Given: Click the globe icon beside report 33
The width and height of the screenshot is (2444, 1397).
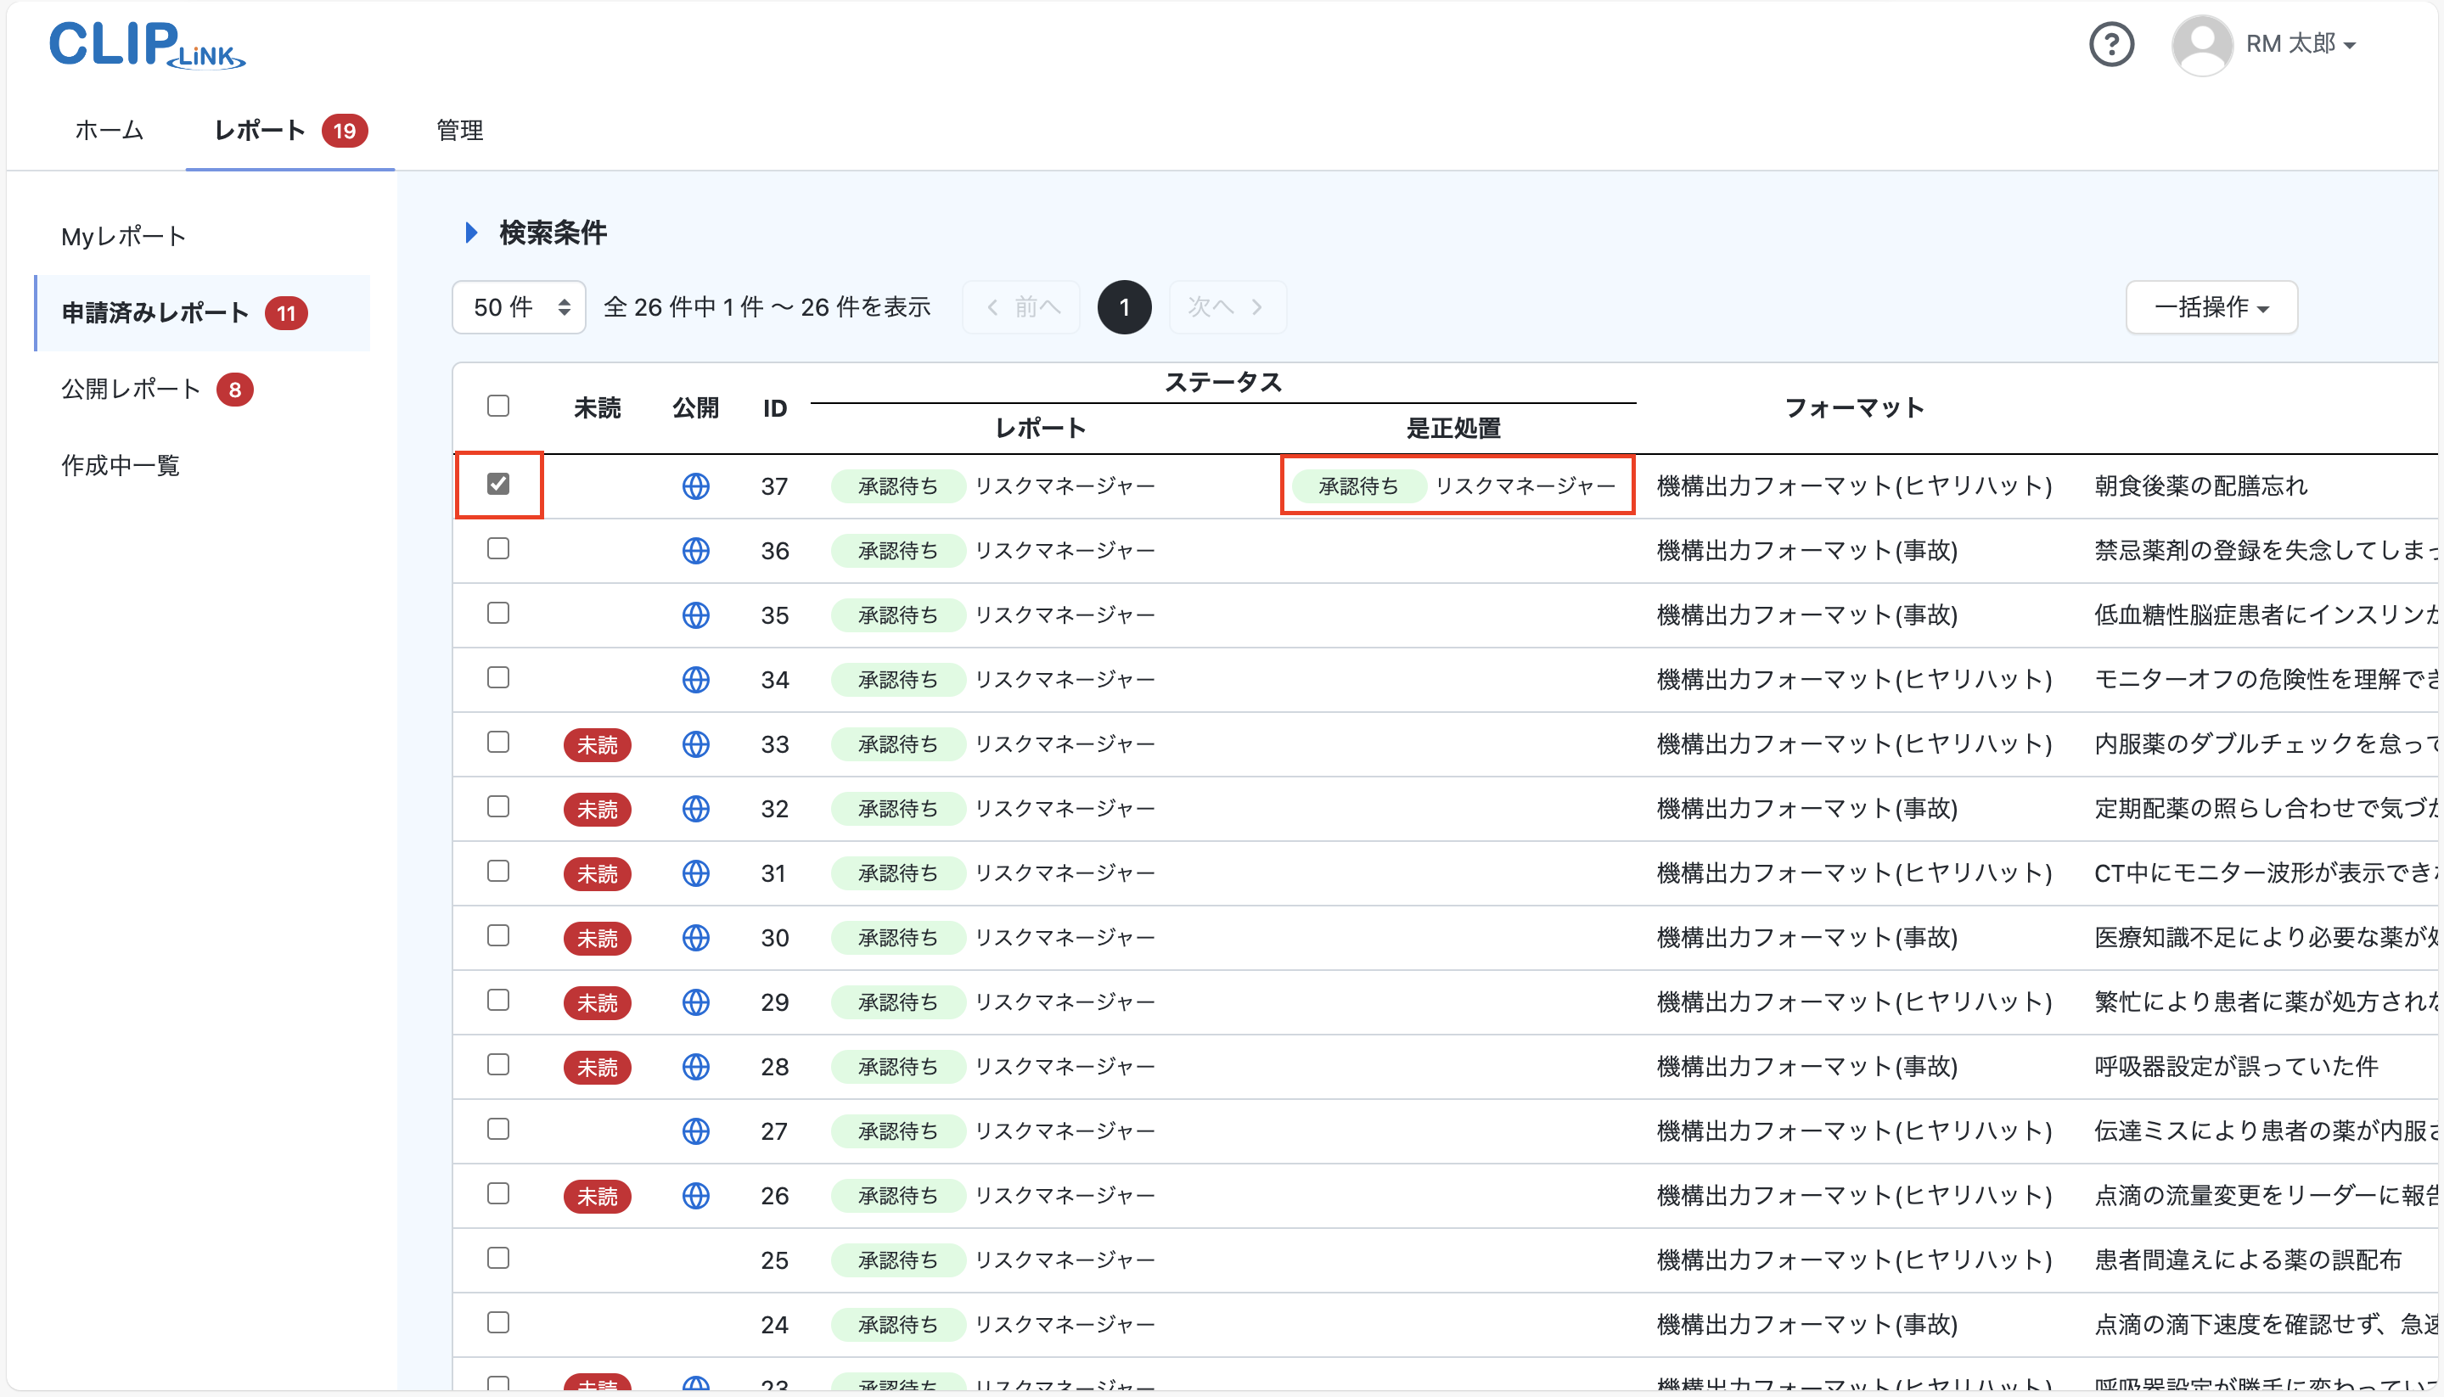Looking at the screenshot, I should pyautogui.click(x=696, y=743).
